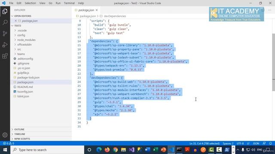275x154 pixels.
Task: Expand the node_modules folder
Action: tap(26, 40)
